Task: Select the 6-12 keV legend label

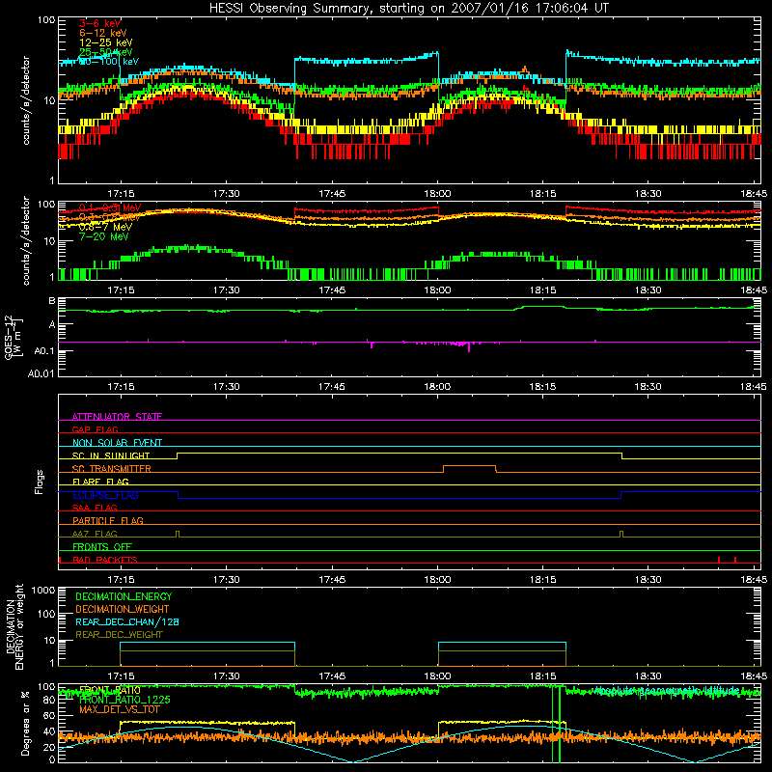Action: (x=103, y=33)
